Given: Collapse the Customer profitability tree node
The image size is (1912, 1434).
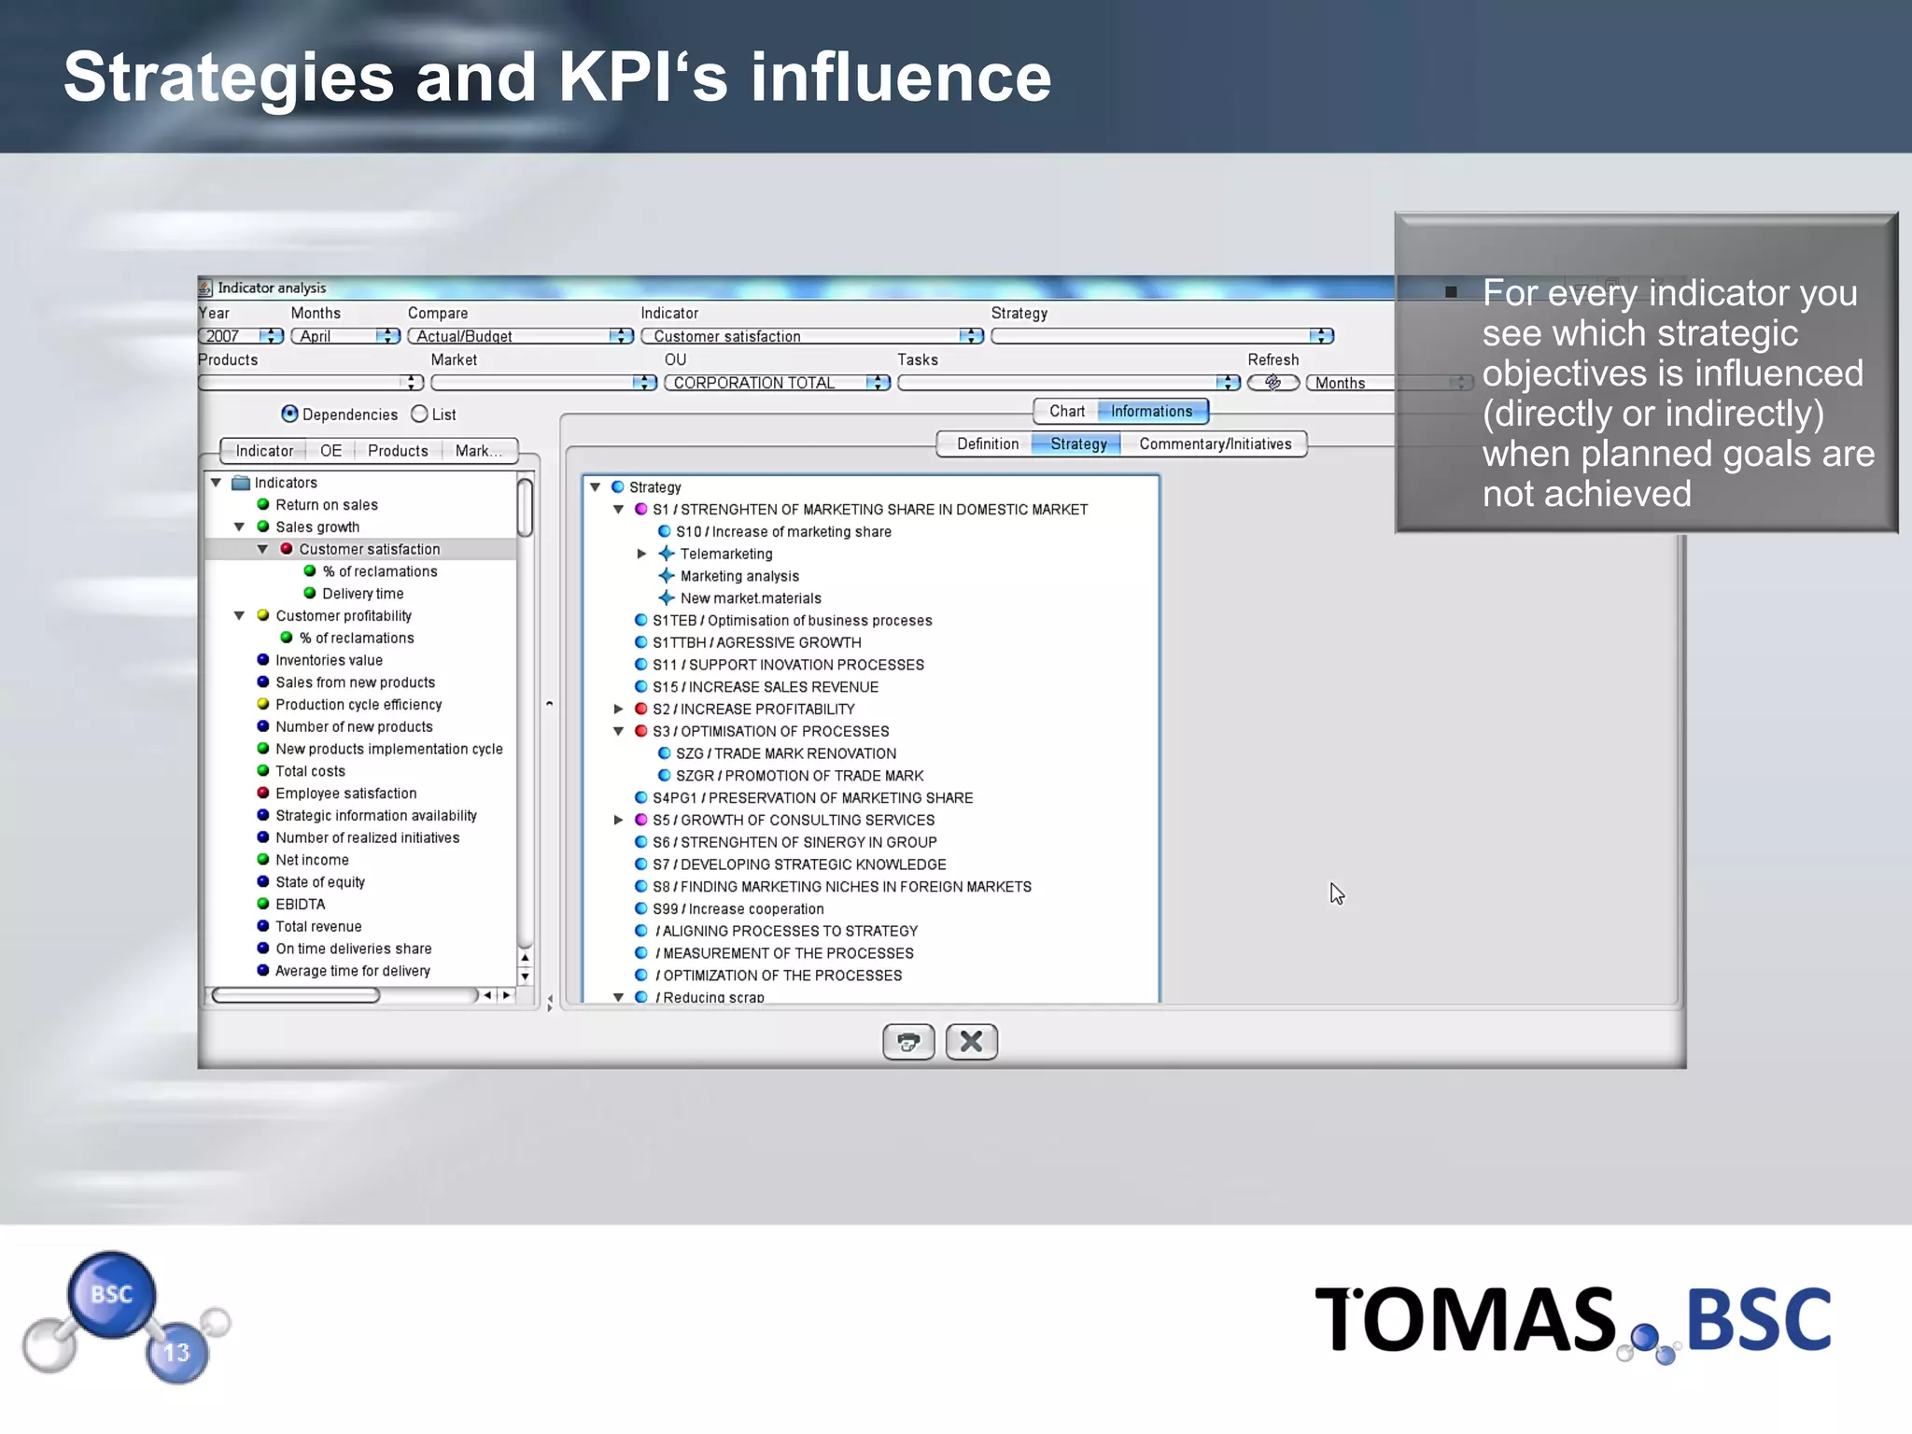Looking at the screenshot, I should coord(240,616).
